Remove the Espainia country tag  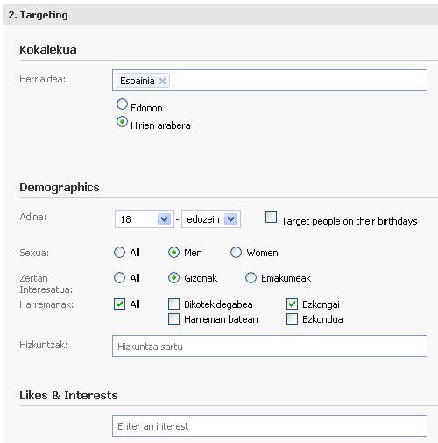pos(162,81)
